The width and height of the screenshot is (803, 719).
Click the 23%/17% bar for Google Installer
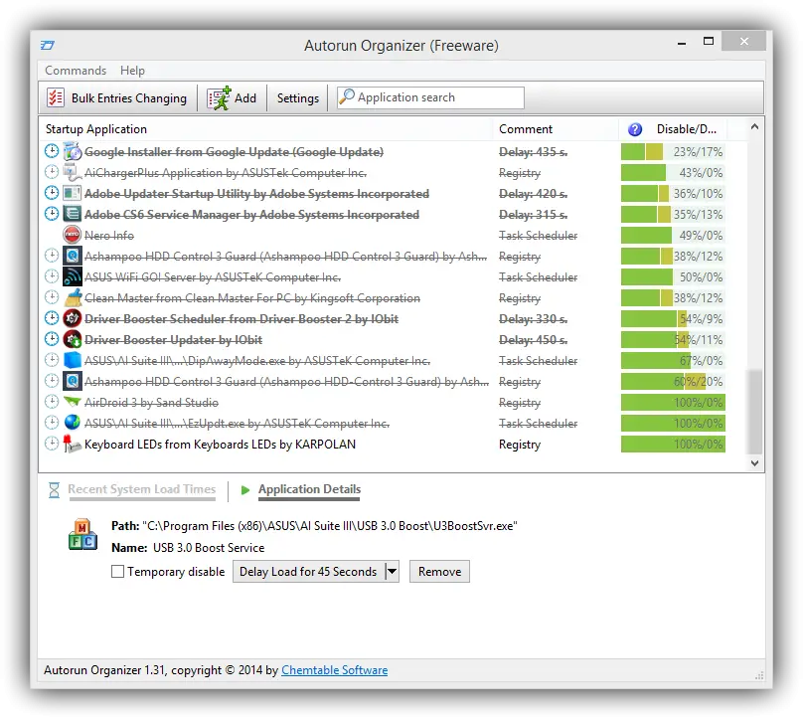tap(673, 152)
